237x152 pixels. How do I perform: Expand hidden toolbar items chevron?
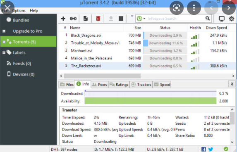click(x=132, y=16)
